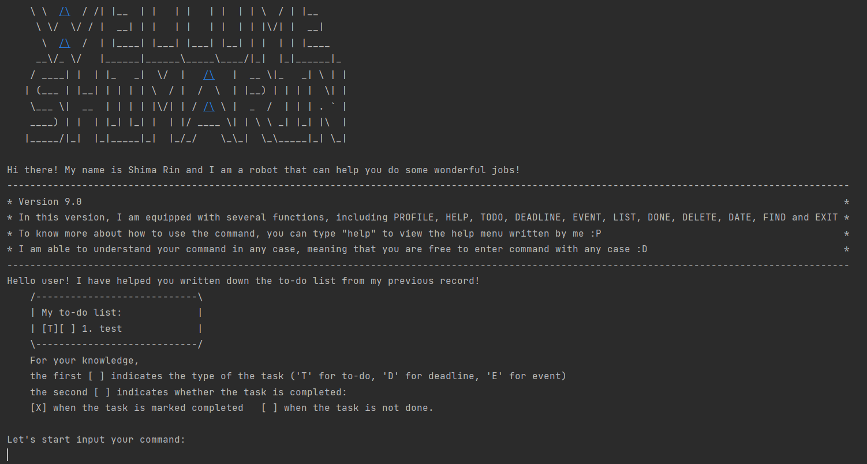
Task: Click the "Version 9.0" text
Action: click(x=50, y=201)
